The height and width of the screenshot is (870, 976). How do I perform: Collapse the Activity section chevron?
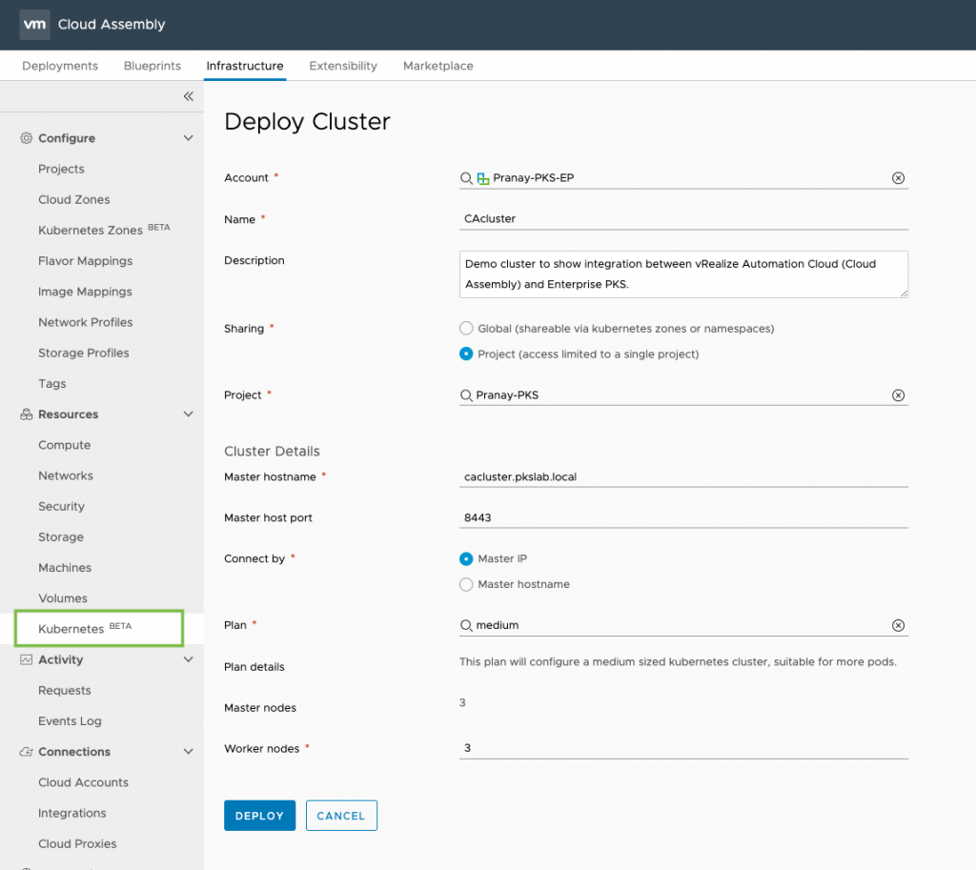pyautogui.click(x=189, y=659)
